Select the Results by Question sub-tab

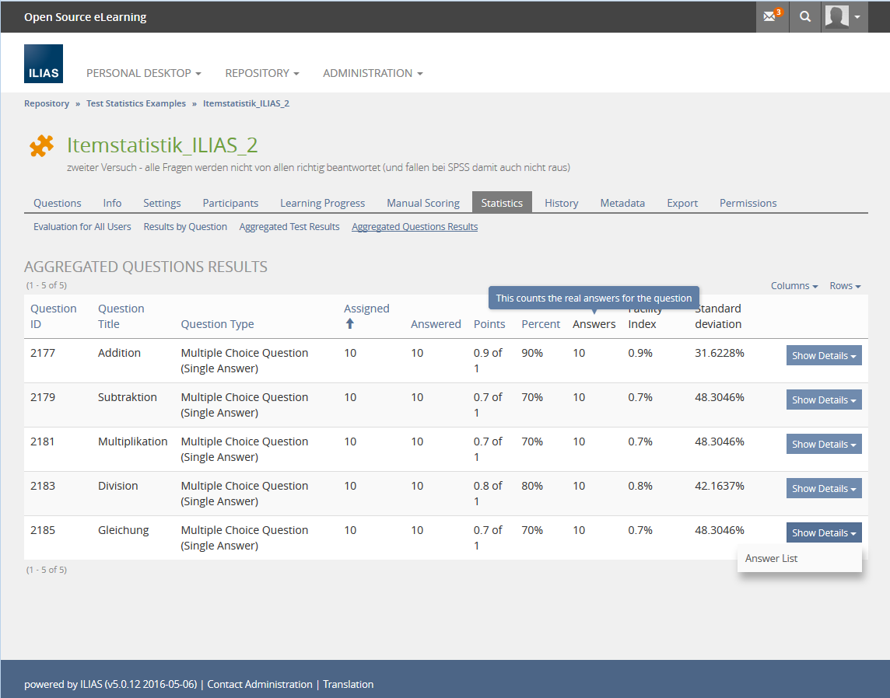[185, 227]
